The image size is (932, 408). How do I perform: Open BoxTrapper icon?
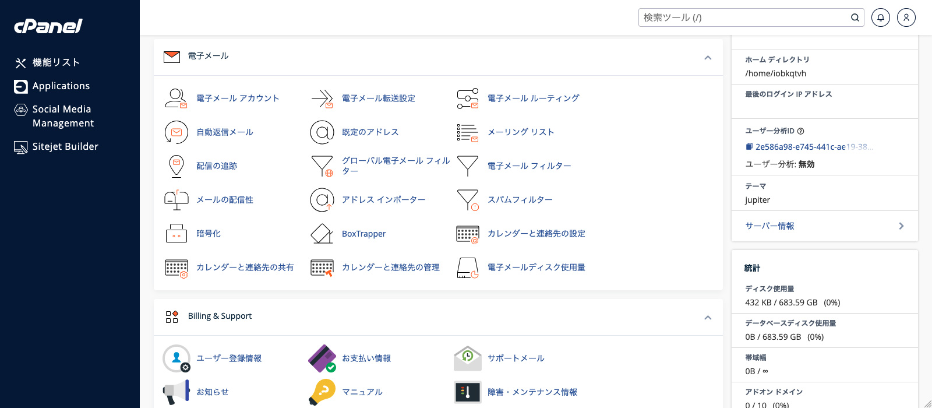[322, 234]
